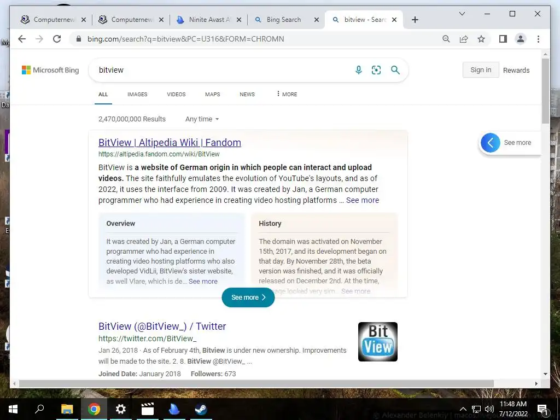Click Bing voice search microphone
Image resolution: width=560 pixels, height=420 pixels.
click(359, 70)
